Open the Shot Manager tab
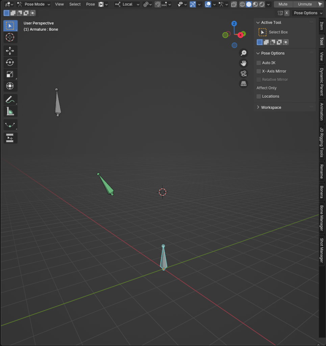This screenshot has height=346, width=326. click(x=322, y=250)
